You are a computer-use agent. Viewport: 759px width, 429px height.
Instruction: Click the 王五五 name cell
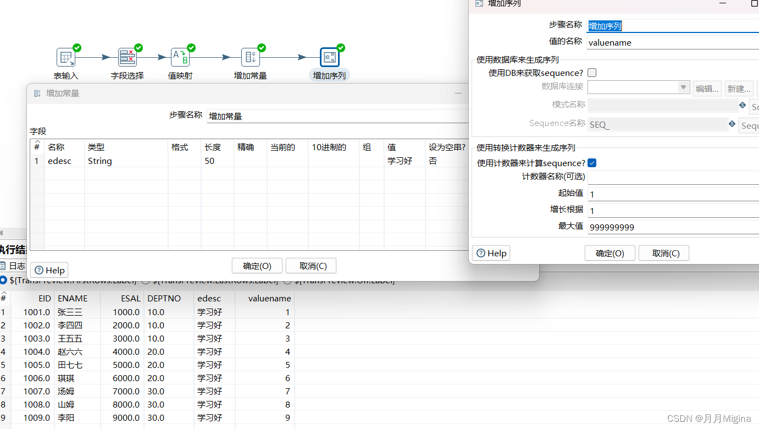(x=77, y=338)
